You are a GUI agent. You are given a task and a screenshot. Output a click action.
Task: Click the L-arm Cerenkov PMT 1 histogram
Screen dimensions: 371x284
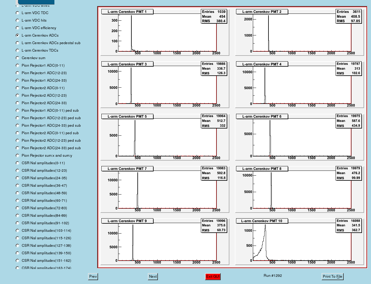point(165,32)
